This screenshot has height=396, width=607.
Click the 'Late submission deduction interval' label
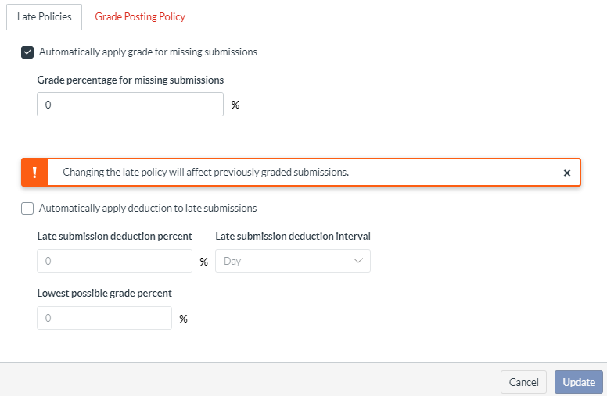pos(293,236)
